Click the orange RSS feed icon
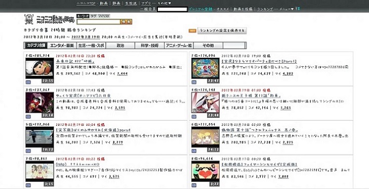369x189 pixels. [x=192, y=31]
